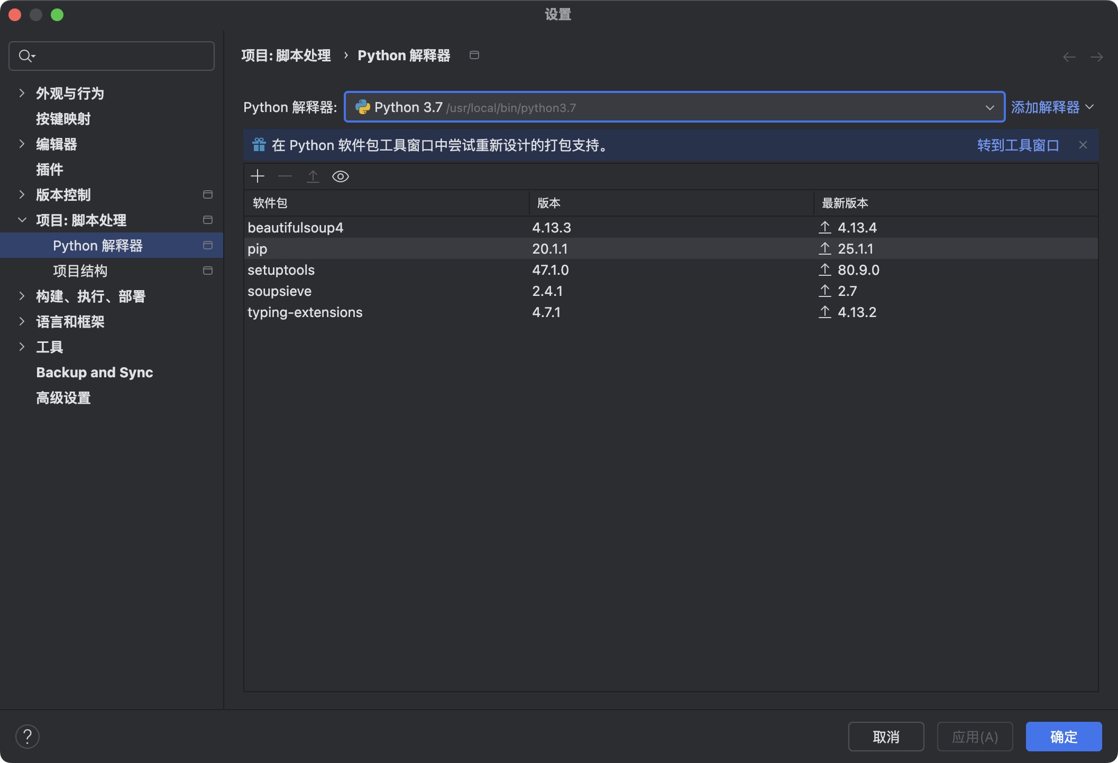Click the upgrade arrow next to pip 25.1.1
1118x763 pixels.
pos(825,249)
